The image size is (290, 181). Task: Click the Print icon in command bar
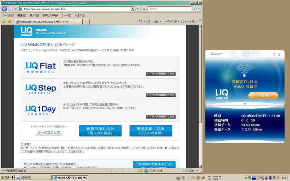click(x=156, y=22)
